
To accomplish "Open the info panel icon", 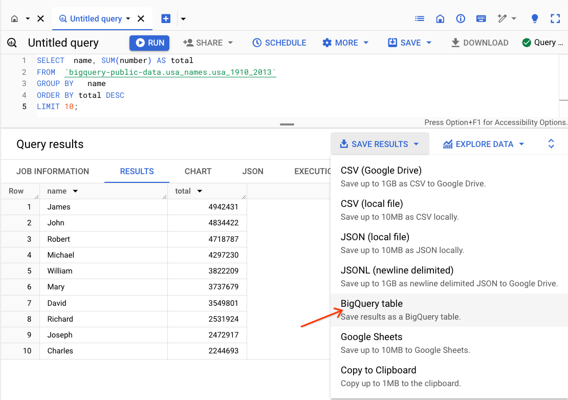I will 460,18.
